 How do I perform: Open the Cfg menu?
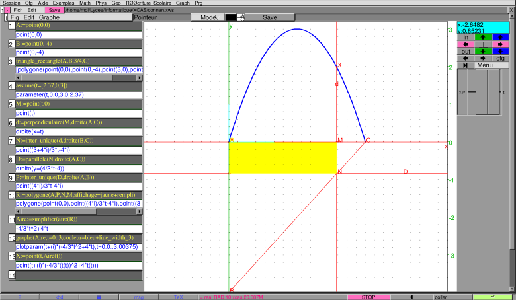click(29, 3)
